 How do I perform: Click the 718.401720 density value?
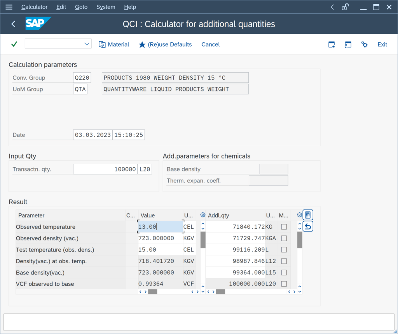(161, 261)
